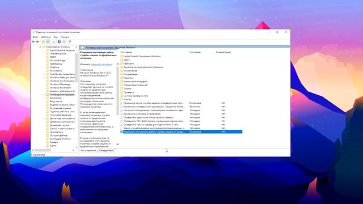
Task: Click the blue Help toolbar icon
Action: click(59, 41)
